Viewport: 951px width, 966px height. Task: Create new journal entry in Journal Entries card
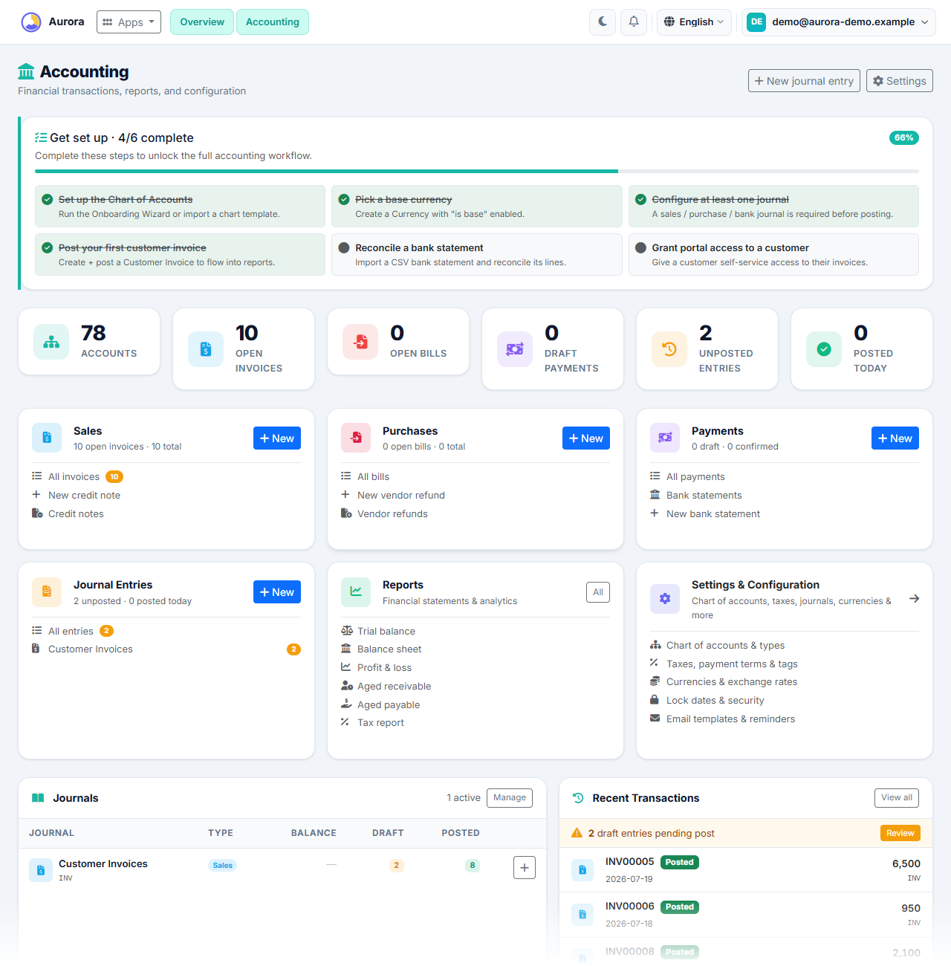pyautogui.click(x=277, y=592)
